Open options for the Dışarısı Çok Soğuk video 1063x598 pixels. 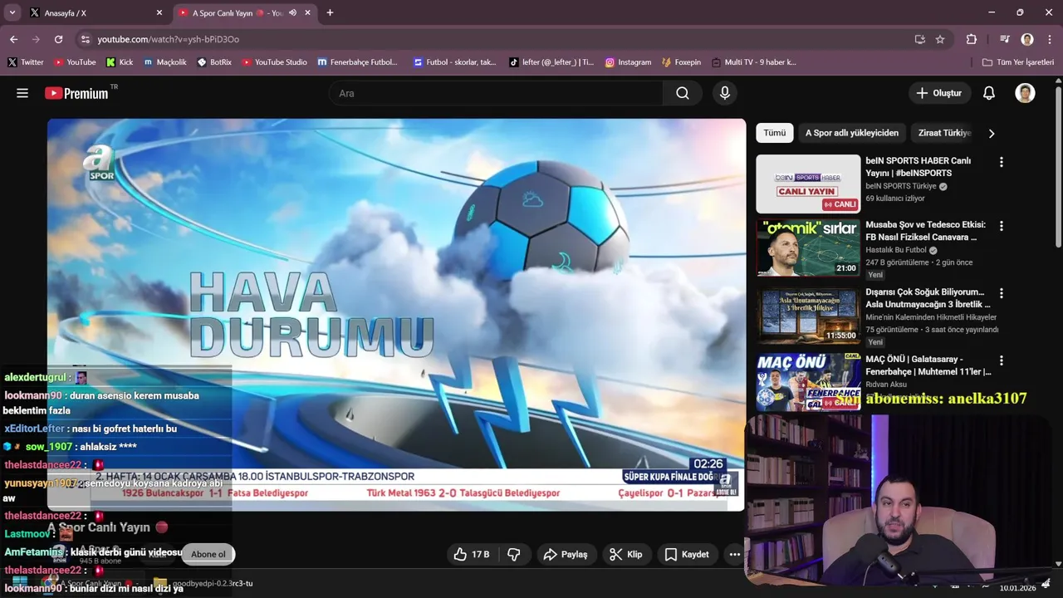1001,293
